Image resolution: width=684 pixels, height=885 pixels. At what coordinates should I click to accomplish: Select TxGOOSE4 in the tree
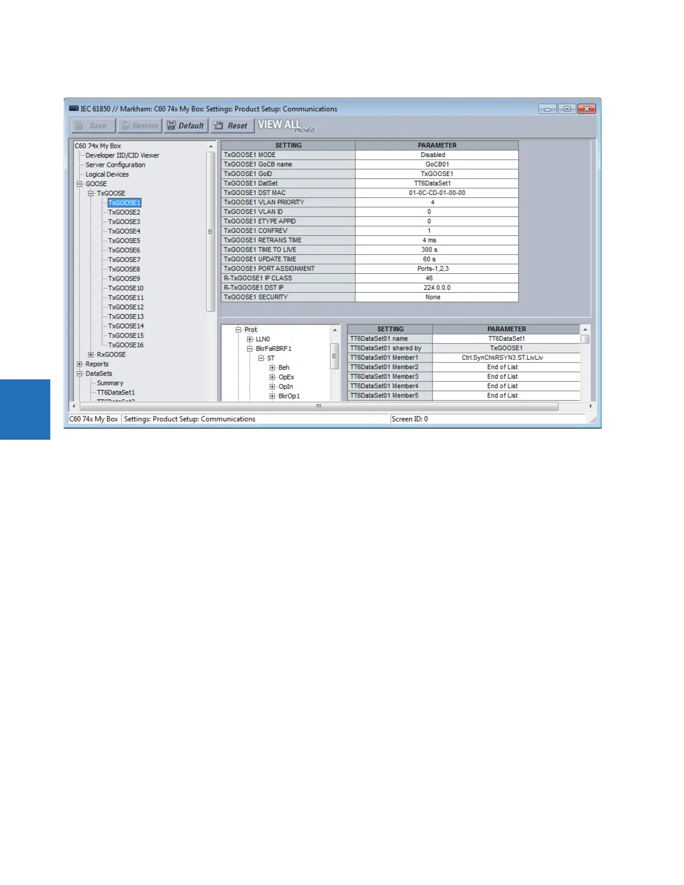pyautogui.click(x=124, y=231)
